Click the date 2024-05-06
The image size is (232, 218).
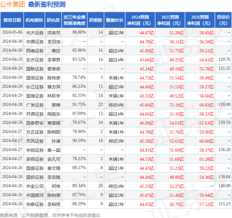(x=12, y=32)
